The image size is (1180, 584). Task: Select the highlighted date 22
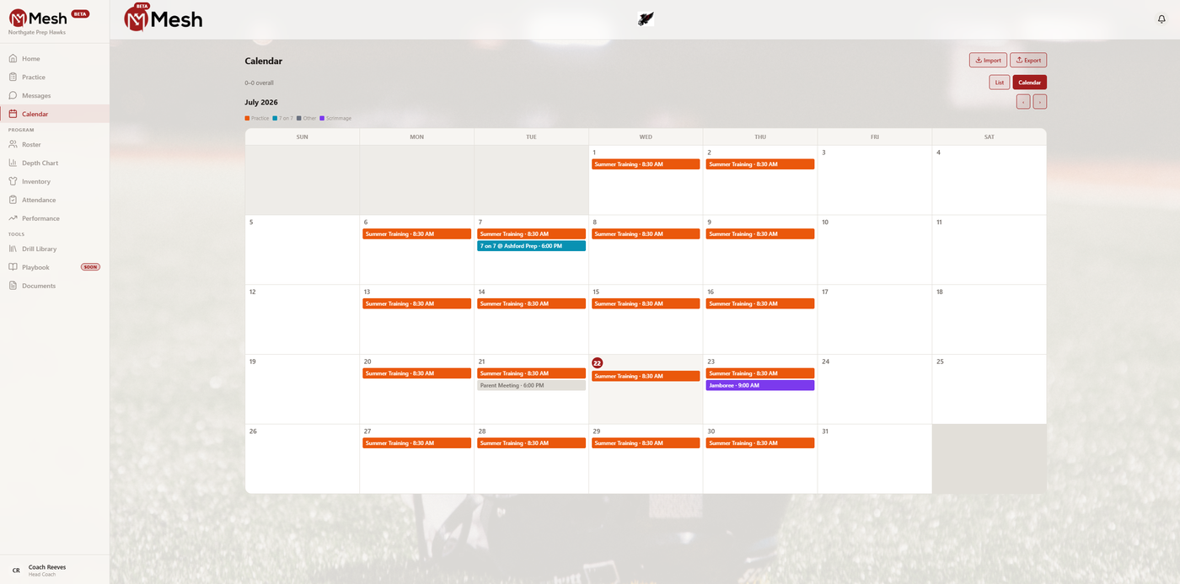(x=598, y=362)
